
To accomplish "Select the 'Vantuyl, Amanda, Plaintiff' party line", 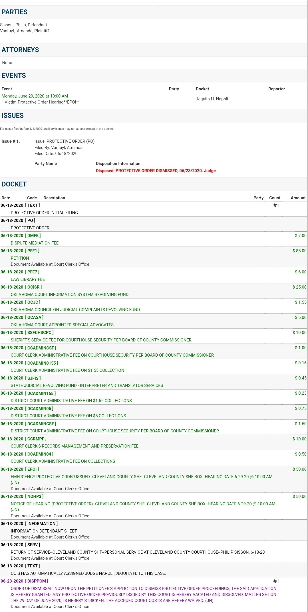I will click(x=25, y=31).
